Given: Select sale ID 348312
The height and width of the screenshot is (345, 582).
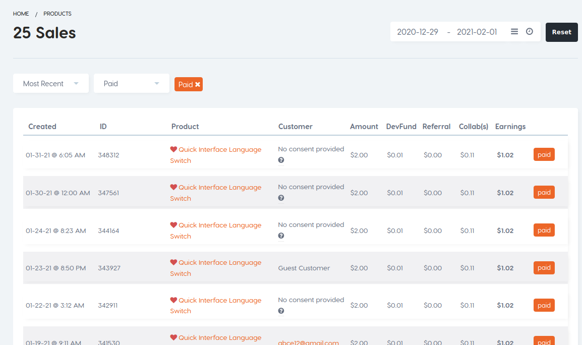Looking at the screenshot, I should point(108,155).
